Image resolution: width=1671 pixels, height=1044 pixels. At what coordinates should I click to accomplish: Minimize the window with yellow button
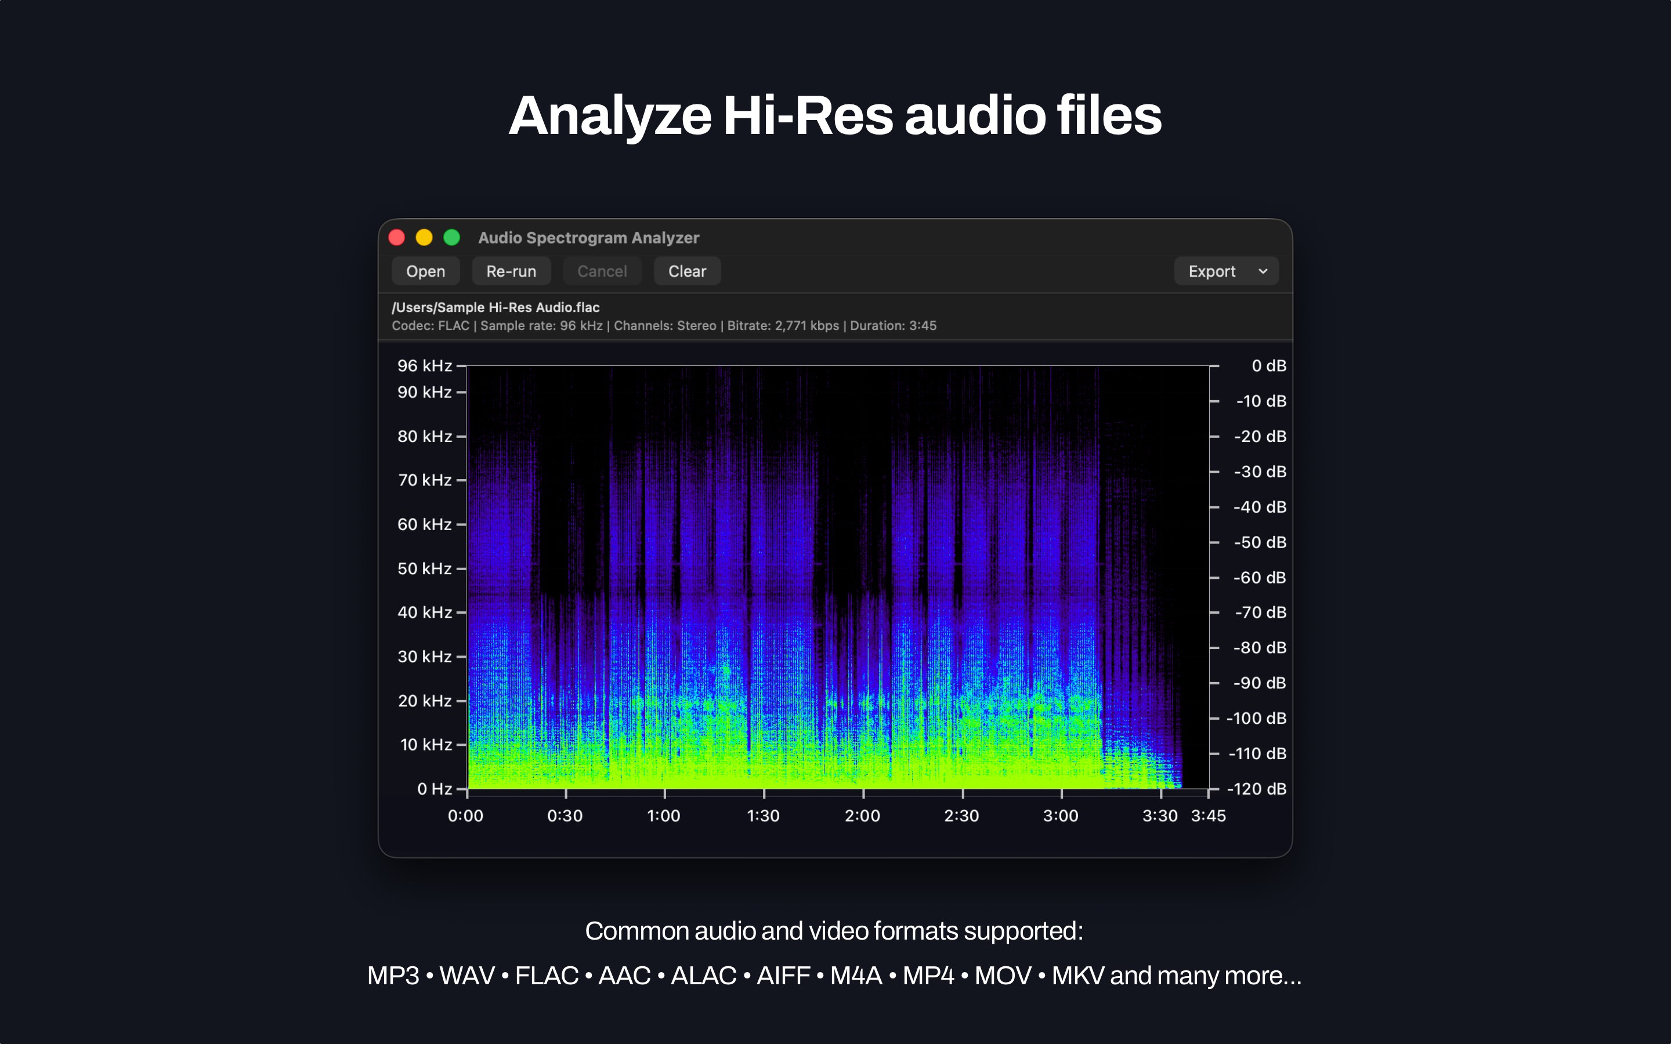[424, 238]
